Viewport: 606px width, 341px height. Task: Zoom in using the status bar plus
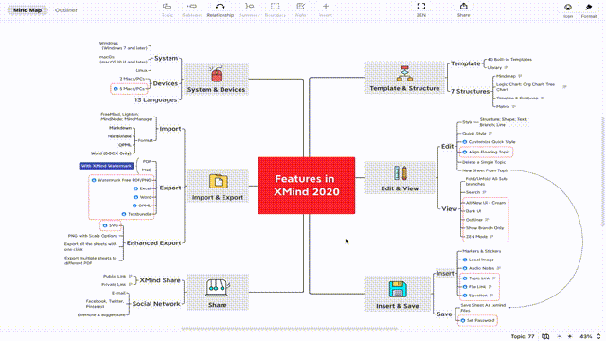pyautogui.click(x=570, y=336)
